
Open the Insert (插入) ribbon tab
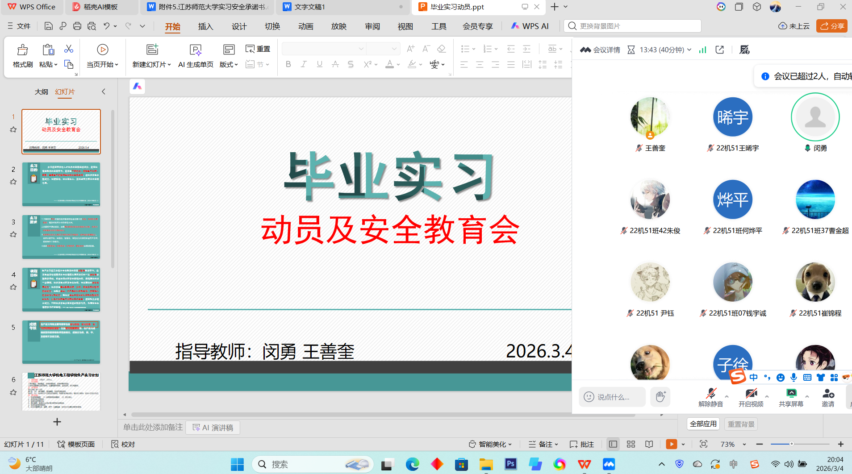point(205,26)
